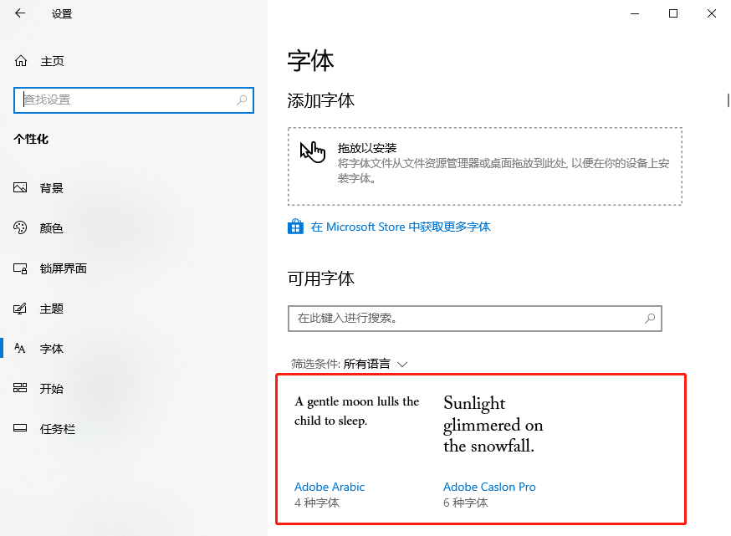
Task: Open 锁屏界面 (Lock screen) icon
Action: click(20, 268)
